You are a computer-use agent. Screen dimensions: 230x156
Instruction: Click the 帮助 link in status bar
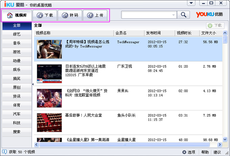pyautogui.click(x=205, y=152)
